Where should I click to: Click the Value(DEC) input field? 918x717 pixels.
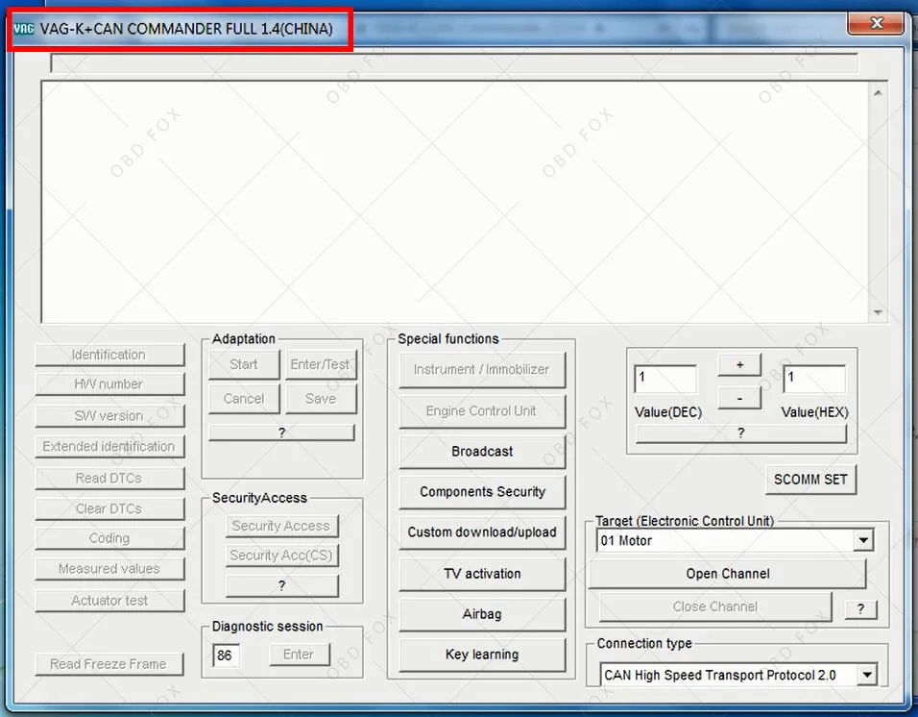pos(665,379)
